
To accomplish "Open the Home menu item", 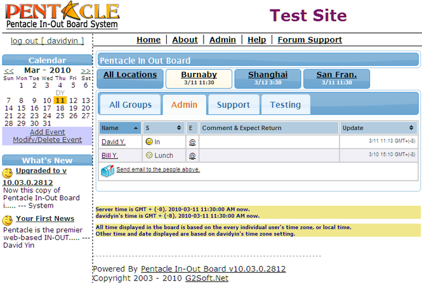I will pyautogui.click(x=148, y=40).
